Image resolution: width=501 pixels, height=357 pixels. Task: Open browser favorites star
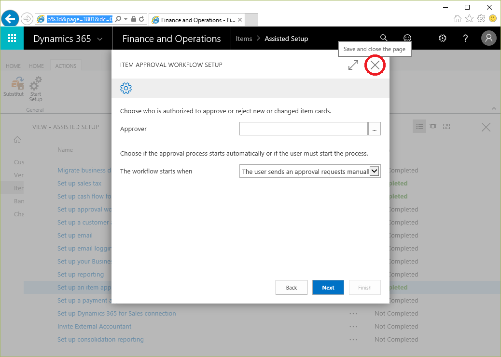[469, 18]
